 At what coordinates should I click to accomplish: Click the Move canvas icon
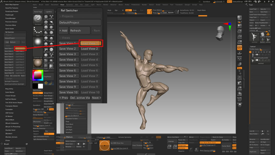pos(240,84)
